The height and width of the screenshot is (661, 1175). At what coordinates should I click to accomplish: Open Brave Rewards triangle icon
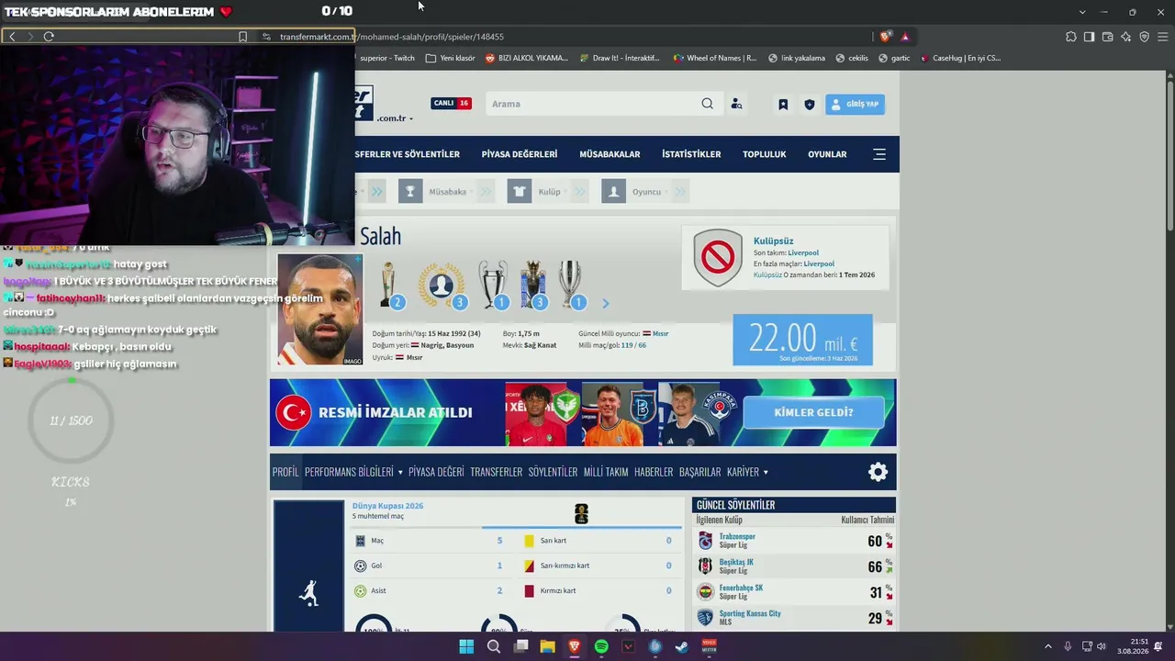point(905,37)
